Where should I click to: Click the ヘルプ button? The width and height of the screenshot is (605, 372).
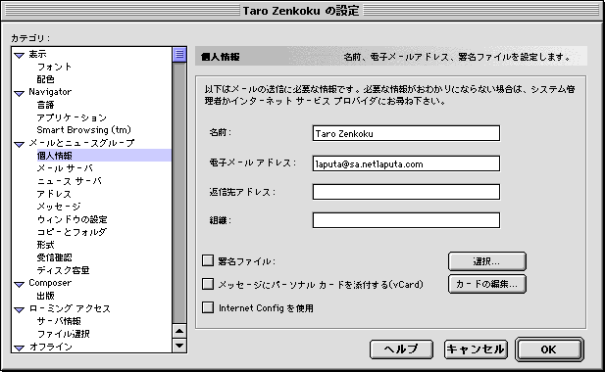tap(401, 349)
